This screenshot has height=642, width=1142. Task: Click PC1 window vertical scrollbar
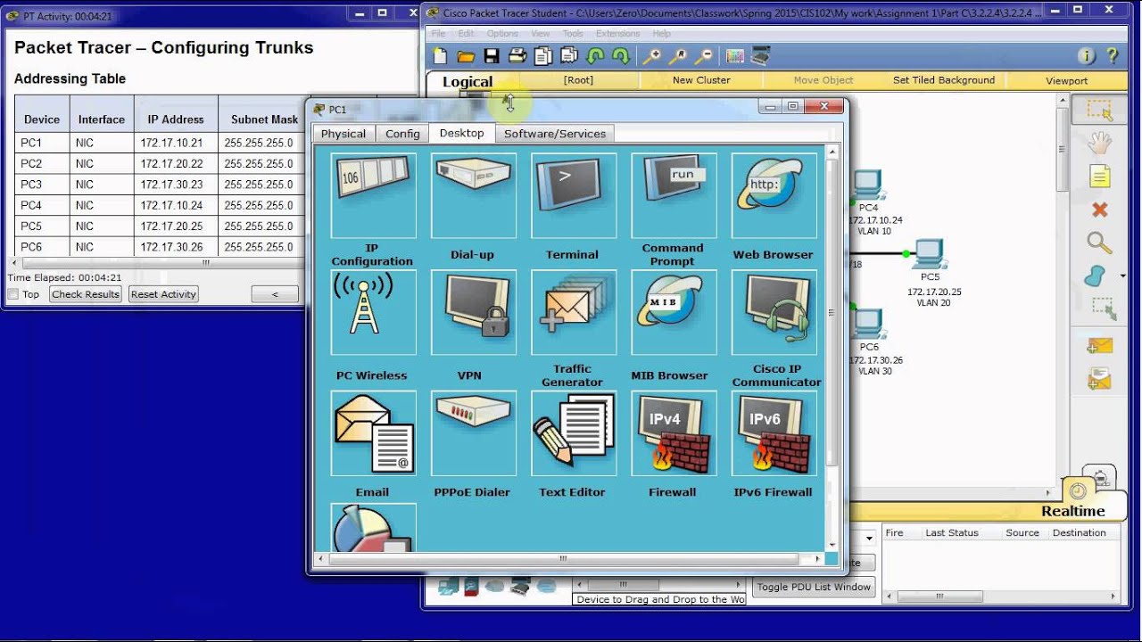pyautogui.click(x=832, y=312)
